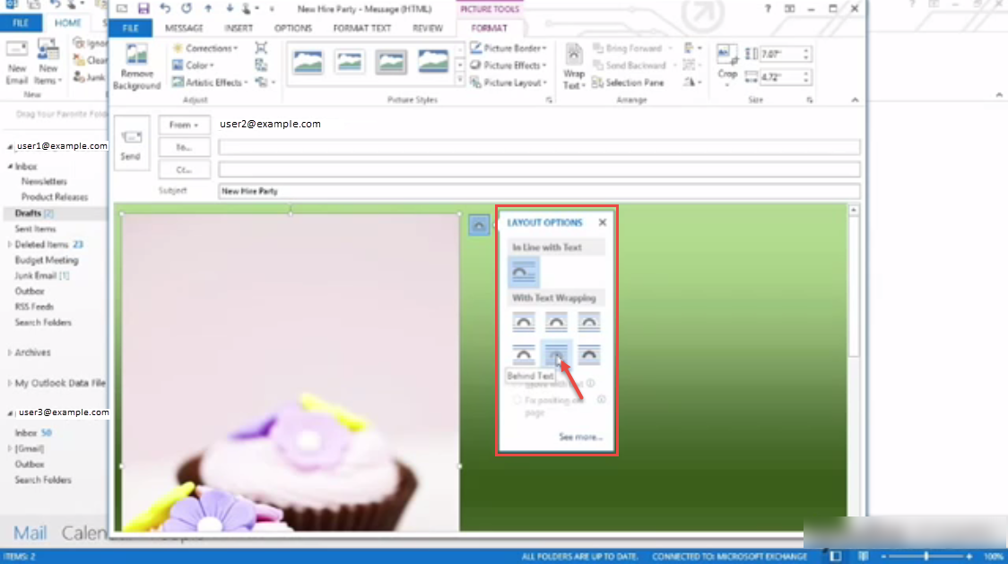This screenshot has height=564, width=1008.
Task: Click the See more... link
Action: (580, 437)
